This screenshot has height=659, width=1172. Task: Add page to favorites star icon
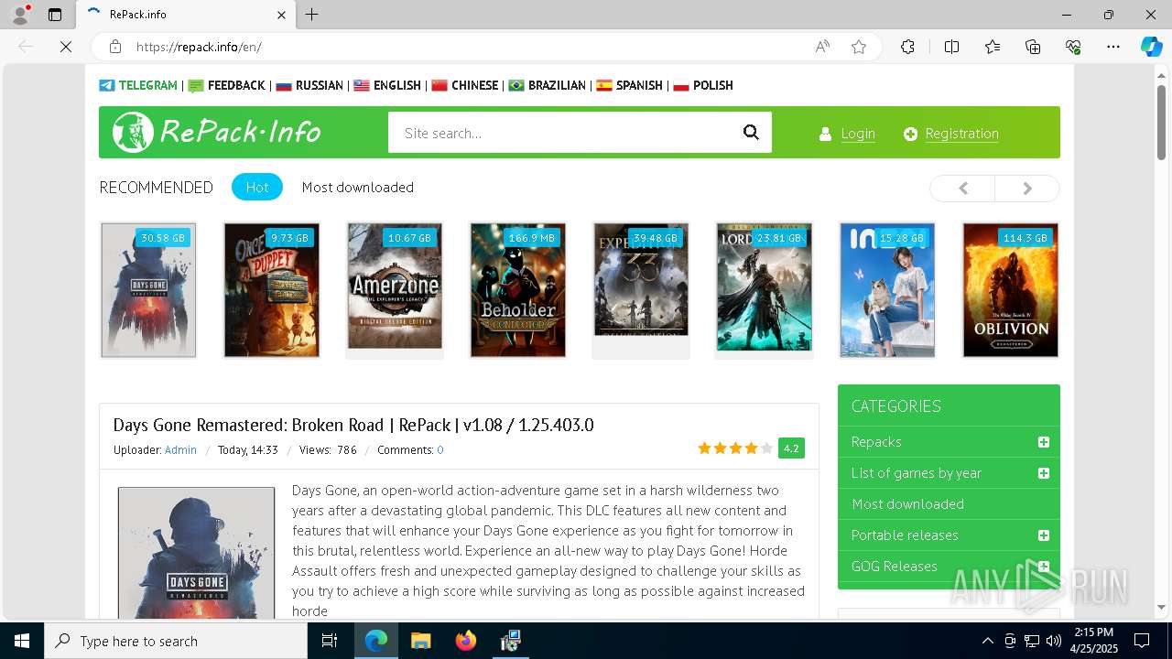click(859, 47)
